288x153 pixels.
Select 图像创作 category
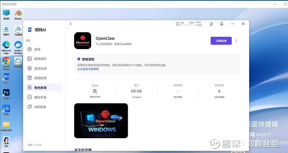[44, 59]
